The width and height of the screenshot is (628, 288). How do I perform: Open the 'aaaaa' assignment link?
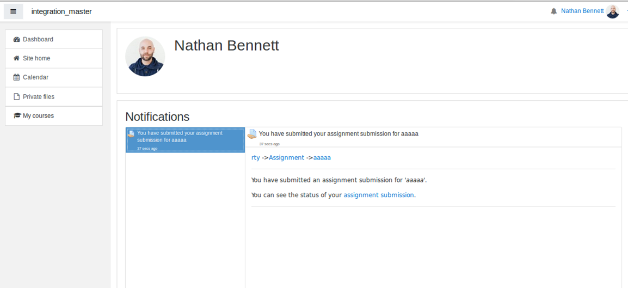coord(322,158)
